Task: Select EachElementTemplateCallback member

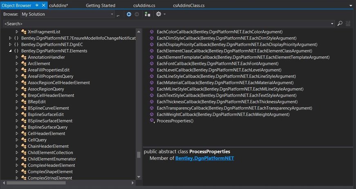Action: coord(243,57)
